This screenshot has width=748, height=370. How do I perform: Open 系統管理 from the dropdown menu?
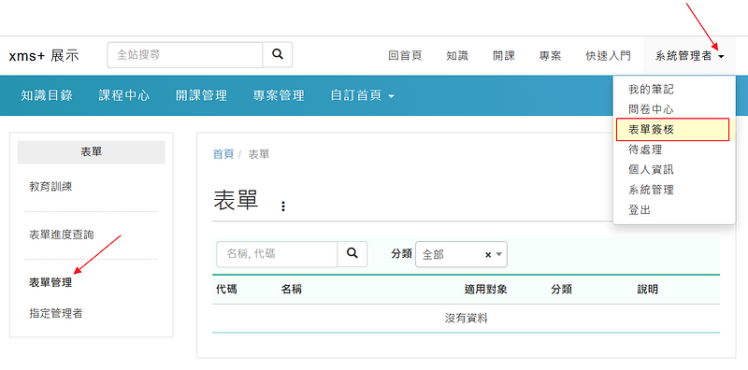pyautogui.click(x=651, y=190)
